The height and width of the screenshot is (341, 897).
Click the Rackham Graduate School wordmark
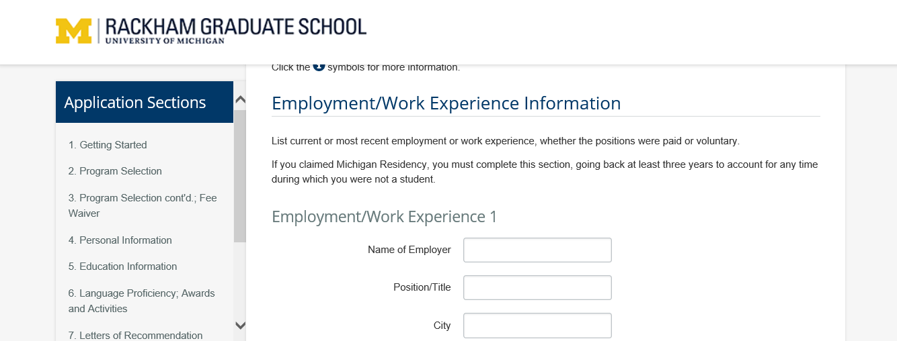click(x=236, y=31)
